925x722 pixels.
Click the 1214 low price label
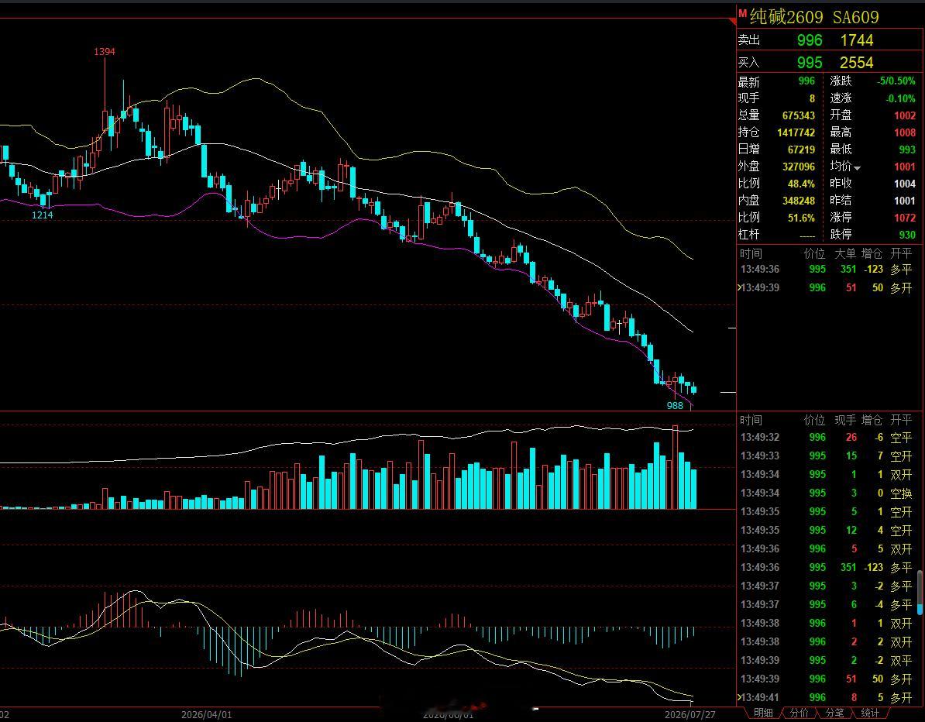(x=43, y=215)
